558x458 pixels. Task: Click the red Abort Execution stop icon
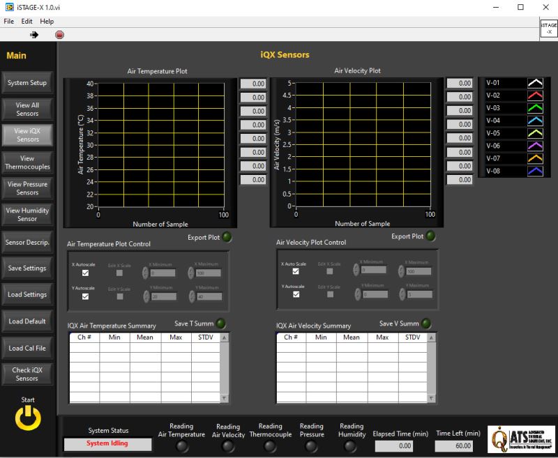59,35
